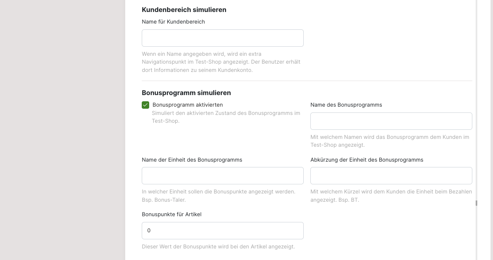Uncheck the Bonusprogramm aktivierten checkbox
Viewport: 493px width, 260px height.
click(x=145, y=105)
